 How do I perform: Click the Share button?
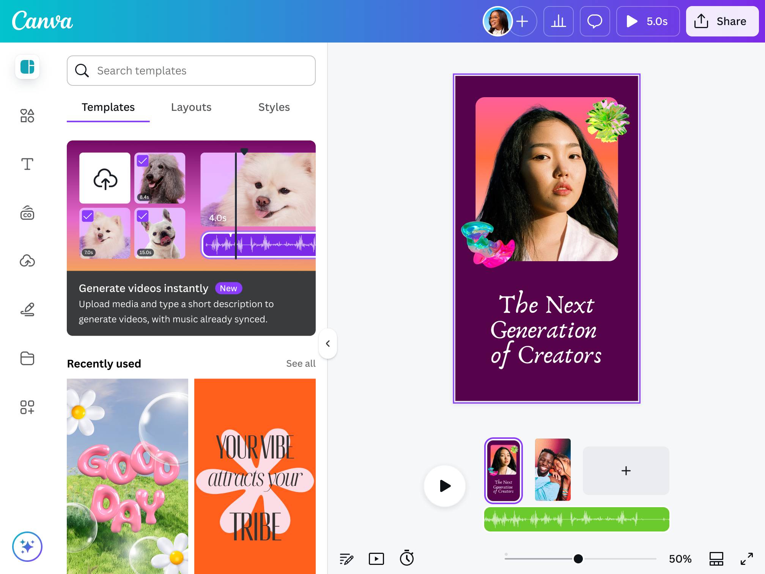pos(722,21)
